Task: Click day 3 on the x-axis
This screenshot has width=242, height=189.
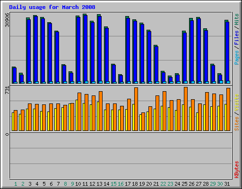Action: click(x=30, y=184)
